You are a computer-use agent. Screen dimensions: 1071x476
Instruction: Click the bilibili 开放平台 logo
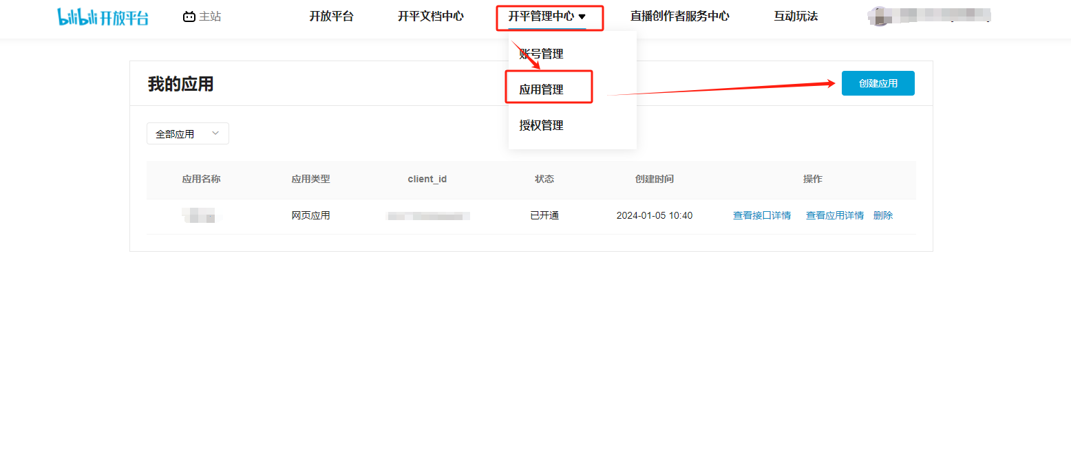point(103,17)
